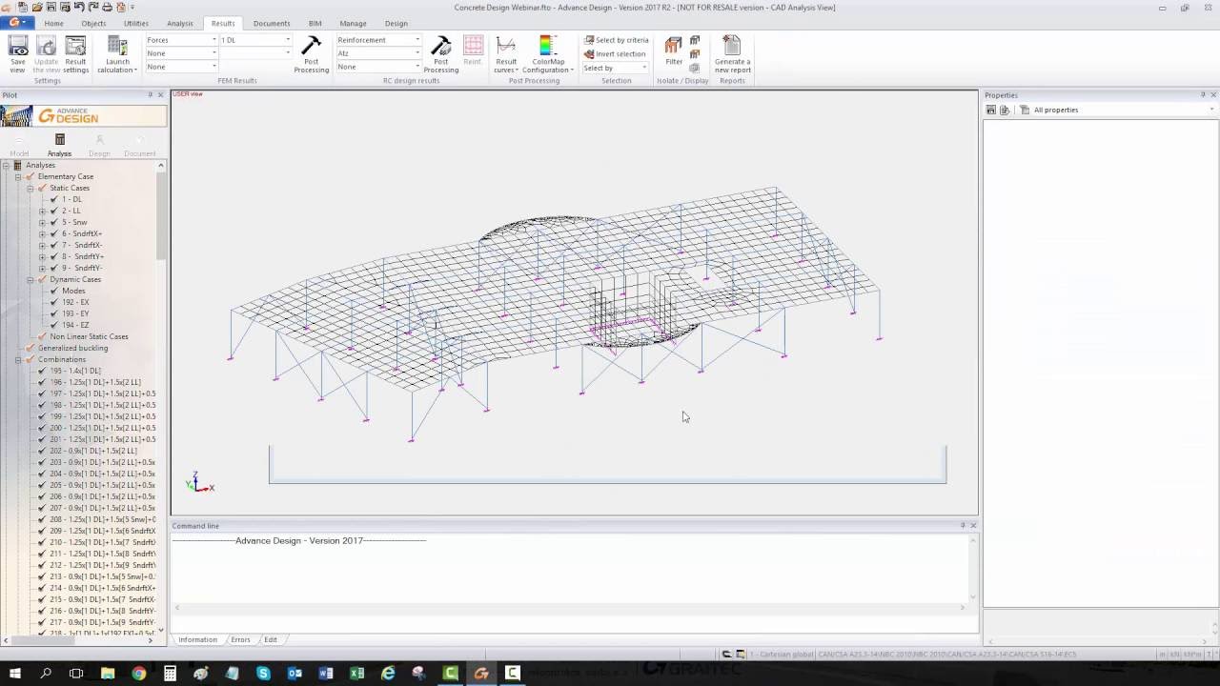Switch to the BIM ribbon tab

click(x=315, y=23)
